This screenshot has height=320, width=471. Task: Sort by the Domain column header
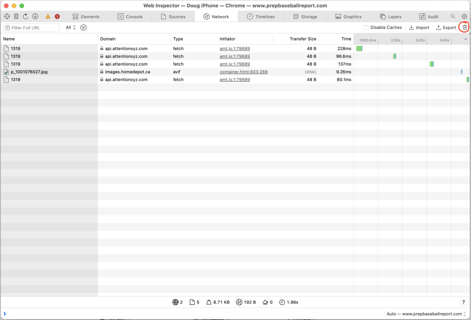(x=134, y=39)
